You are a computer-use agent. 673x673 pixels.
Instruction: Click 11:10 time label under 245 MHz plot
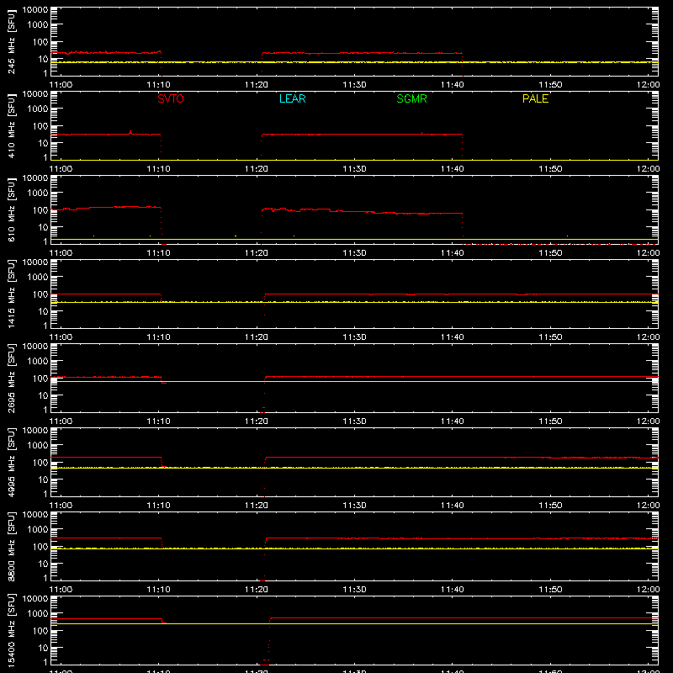pyautogui.click(x=159, y=85)
